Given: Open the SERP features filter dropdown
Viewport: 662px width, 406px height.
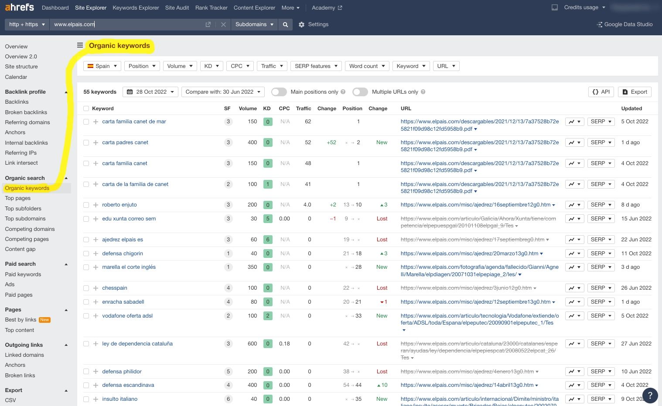Looking at the screenshot, I should click(x=316, y=66).
